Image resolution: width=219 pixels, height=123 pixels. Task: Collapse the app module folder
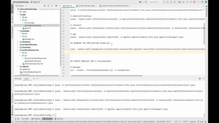pos(18,14)
